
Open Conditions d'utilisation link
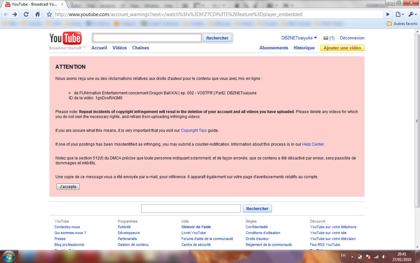[263, 233]
